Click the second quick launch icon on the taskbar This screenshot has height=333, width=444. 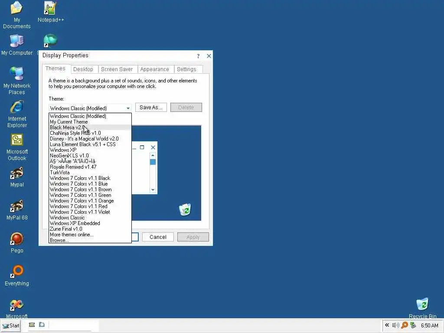pos(42,325)
